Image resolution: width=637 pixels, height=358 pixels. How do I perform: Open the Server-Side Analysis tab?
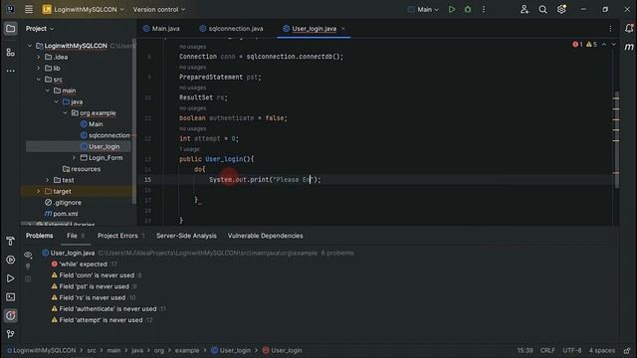186,236
